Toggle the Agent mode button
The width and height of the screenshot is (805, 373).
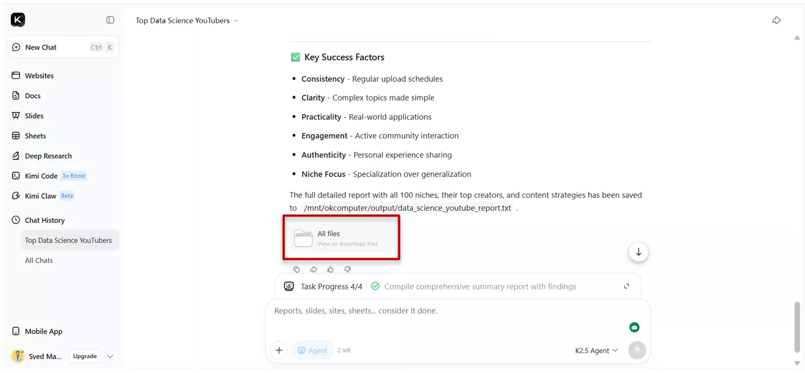coord(313,350)
